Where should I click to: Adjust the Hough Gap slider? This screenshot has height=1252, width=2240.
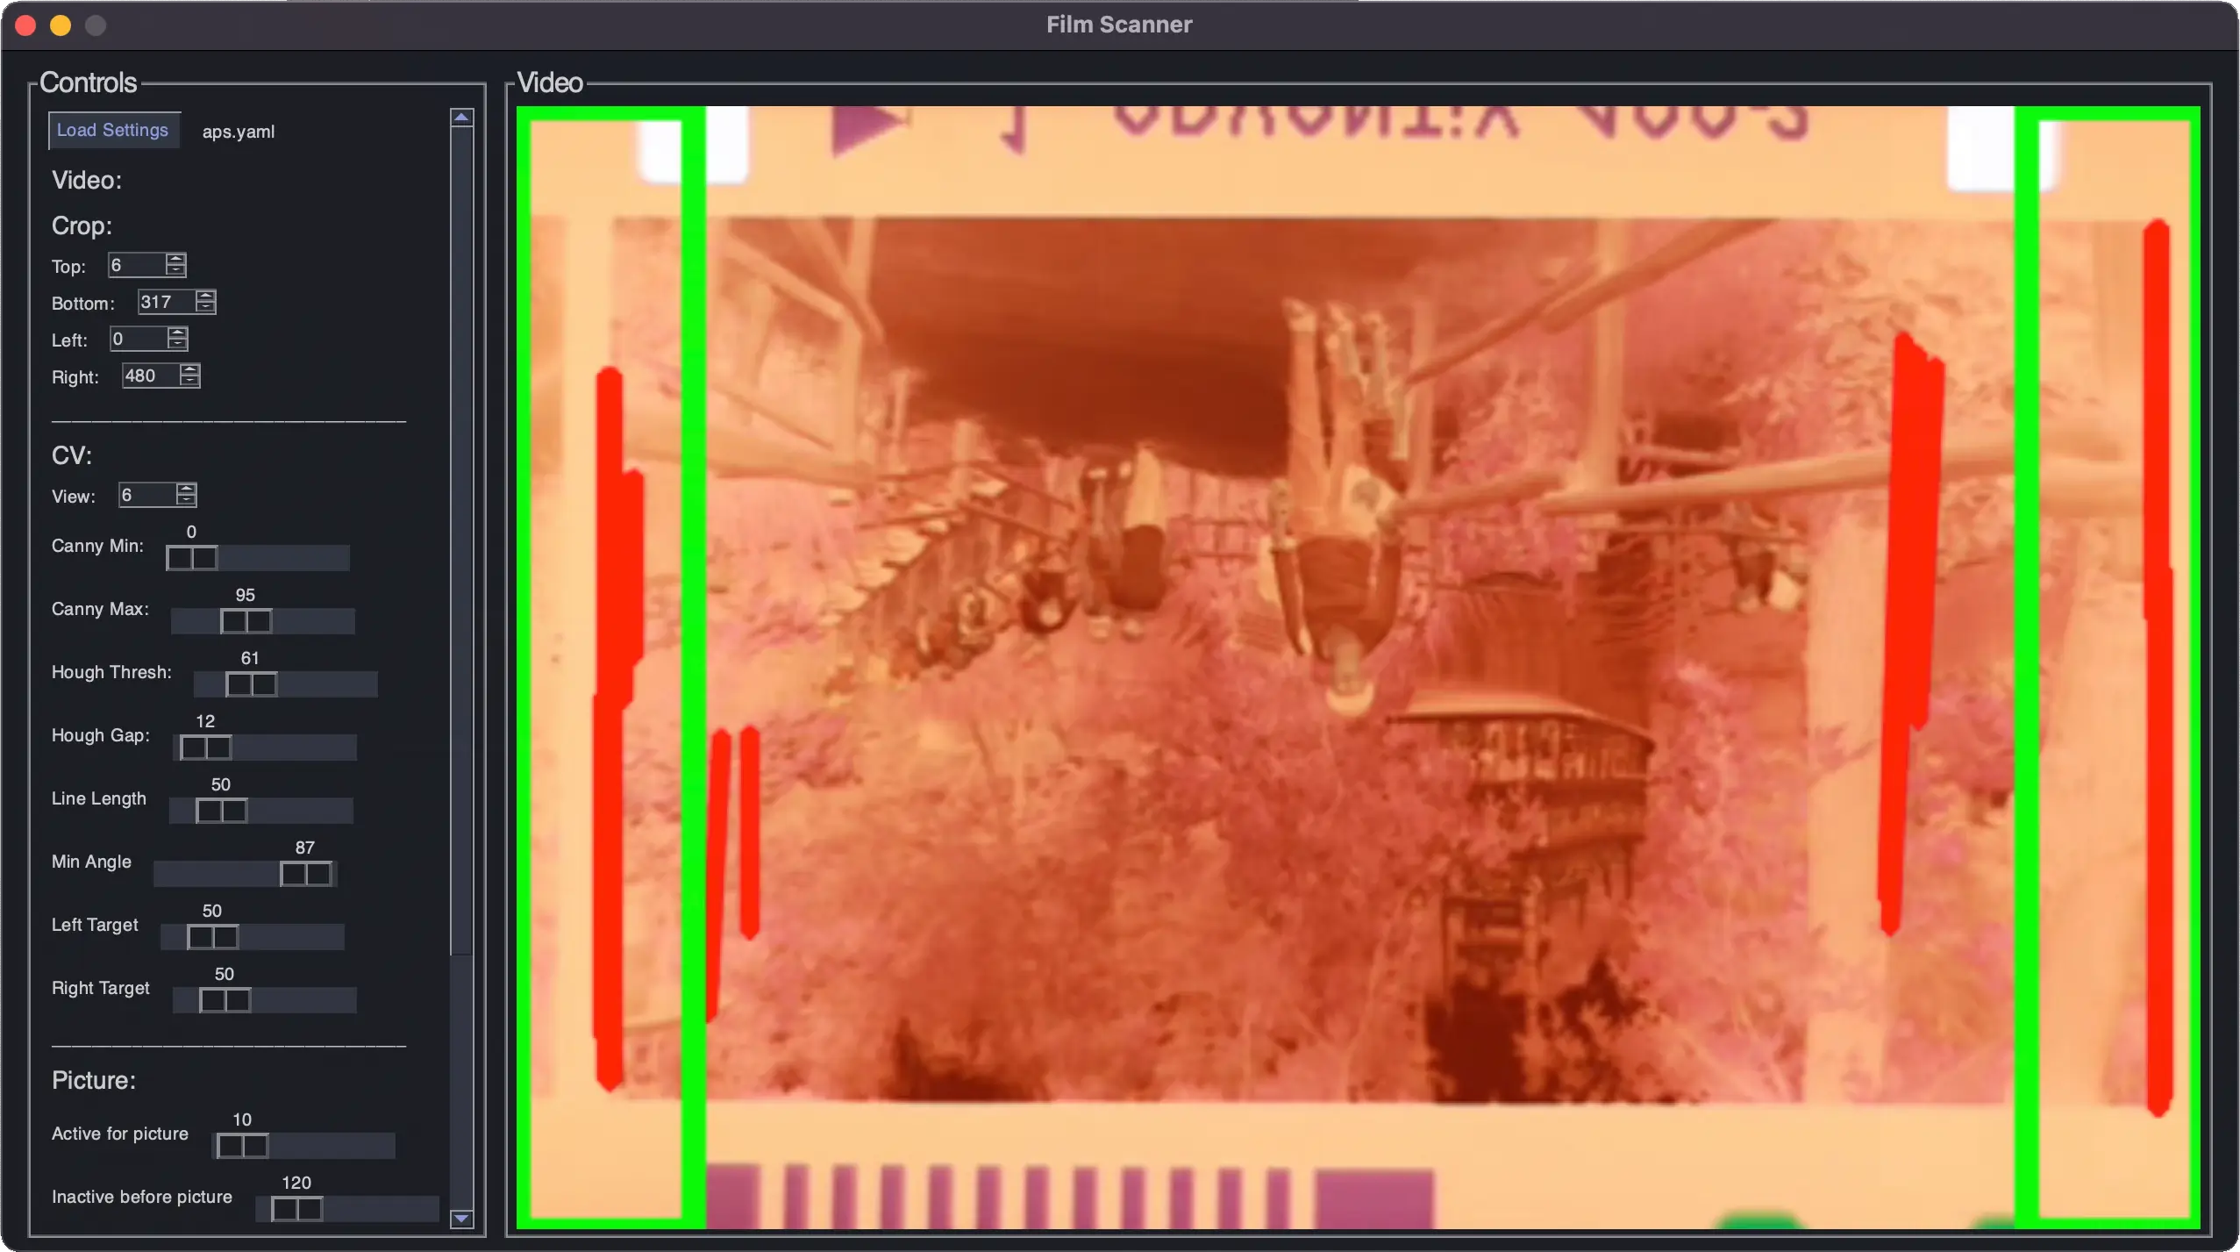(x=206, y=747)
